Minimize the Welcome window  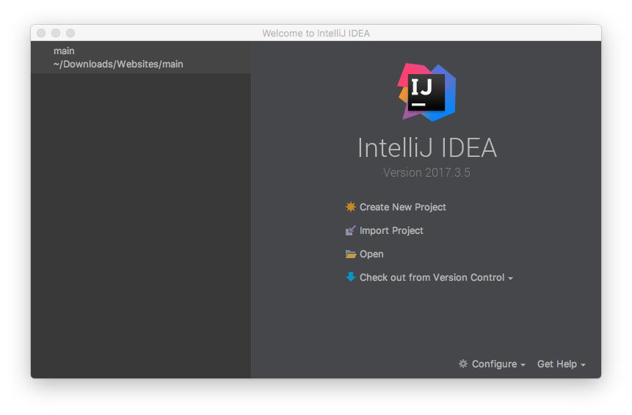coord(56,33)
